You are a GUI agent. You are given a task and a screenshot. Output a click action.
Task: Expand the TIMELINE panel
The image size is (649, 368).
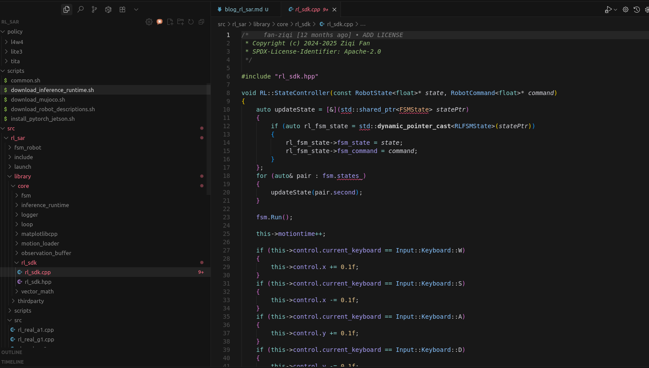tap(105, 362)
